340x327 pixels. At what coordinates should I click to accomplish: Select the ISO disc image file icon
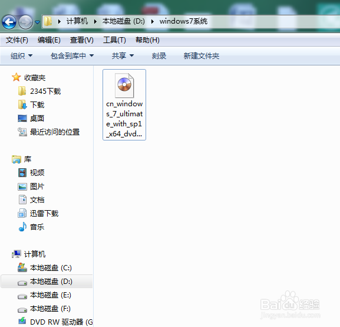pyautogui.click(x=124, y=86)
